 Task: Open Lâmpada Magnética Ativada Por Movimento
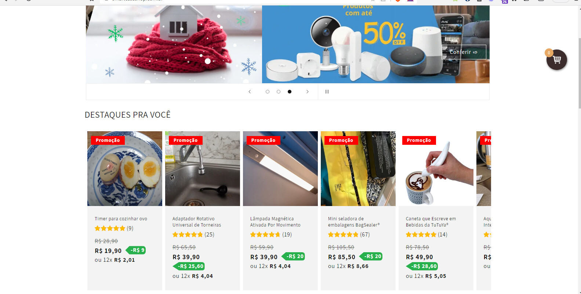click(275, 222)
